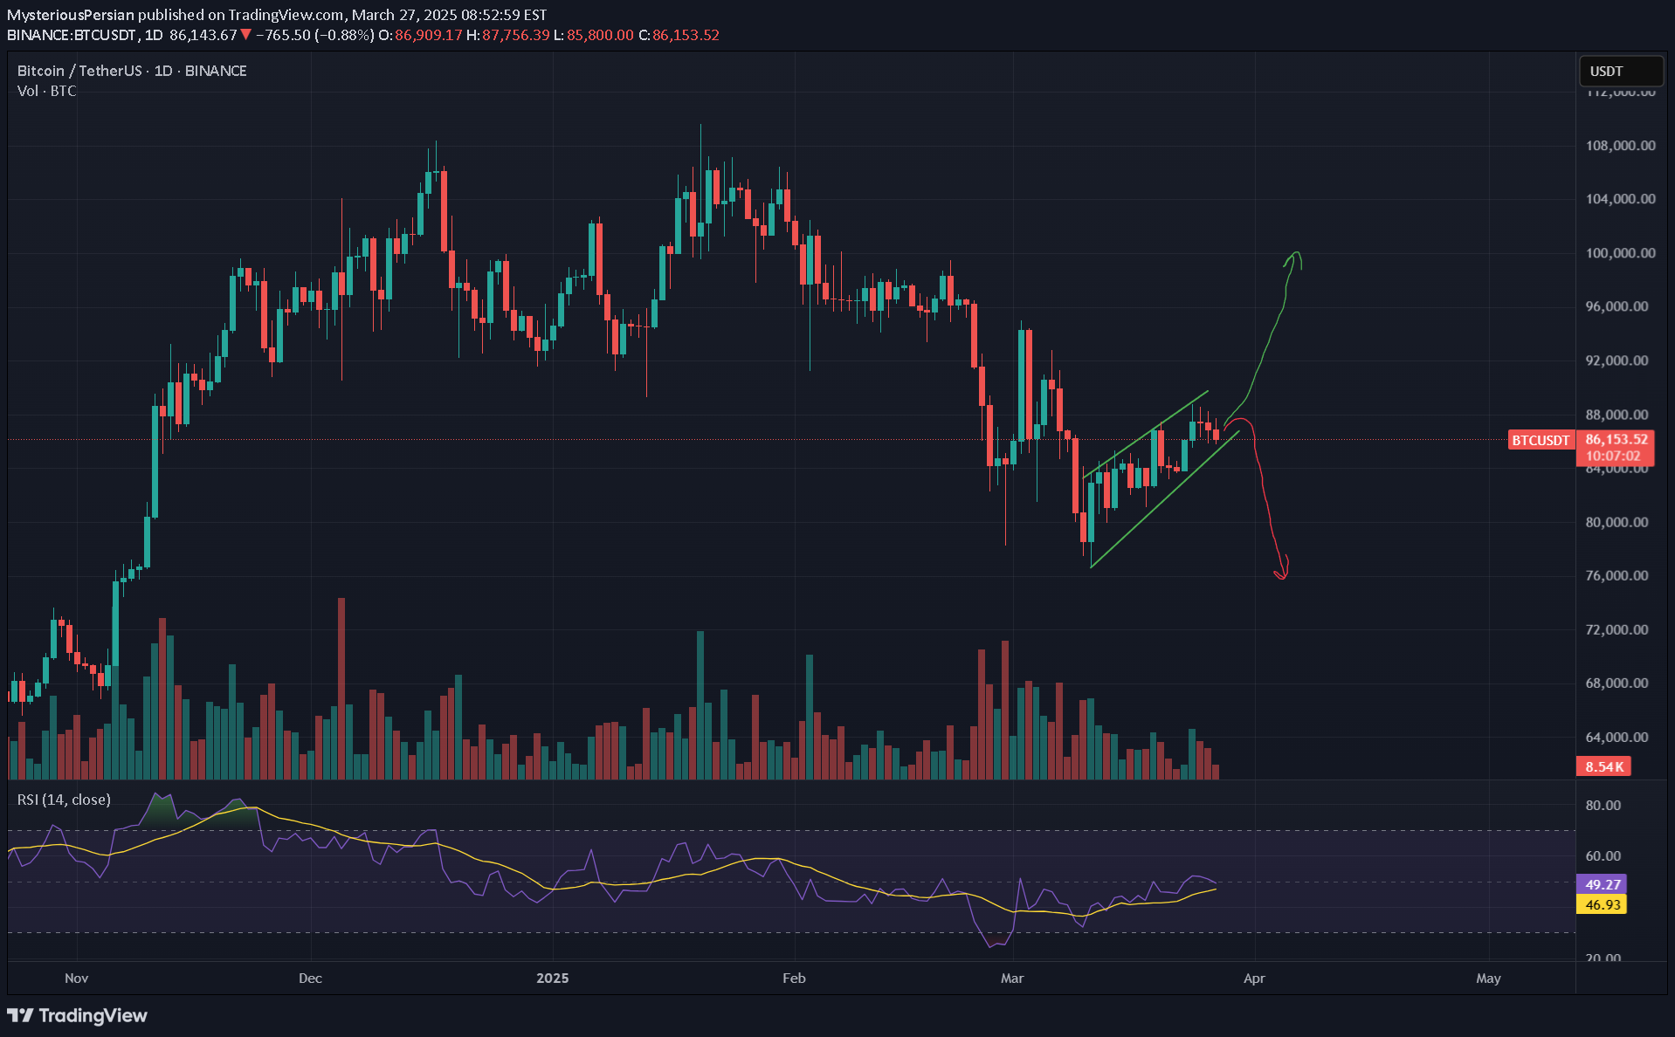
Task: Click the Nov label on time axis
Action: [x=76, y=978]
